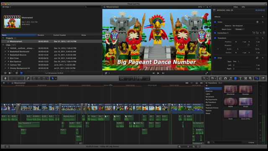The width and height of the screenshot is (268, 151).
Task: Open the Titles browser T icon
Action: tap(240, 78)
